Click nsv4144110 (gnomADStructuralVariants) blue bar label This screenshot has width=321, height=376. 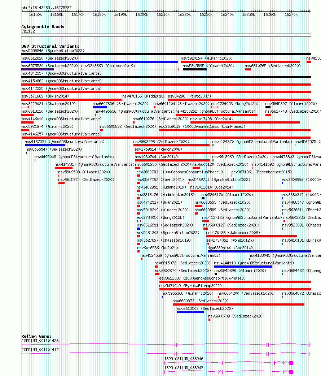point(254,263)
